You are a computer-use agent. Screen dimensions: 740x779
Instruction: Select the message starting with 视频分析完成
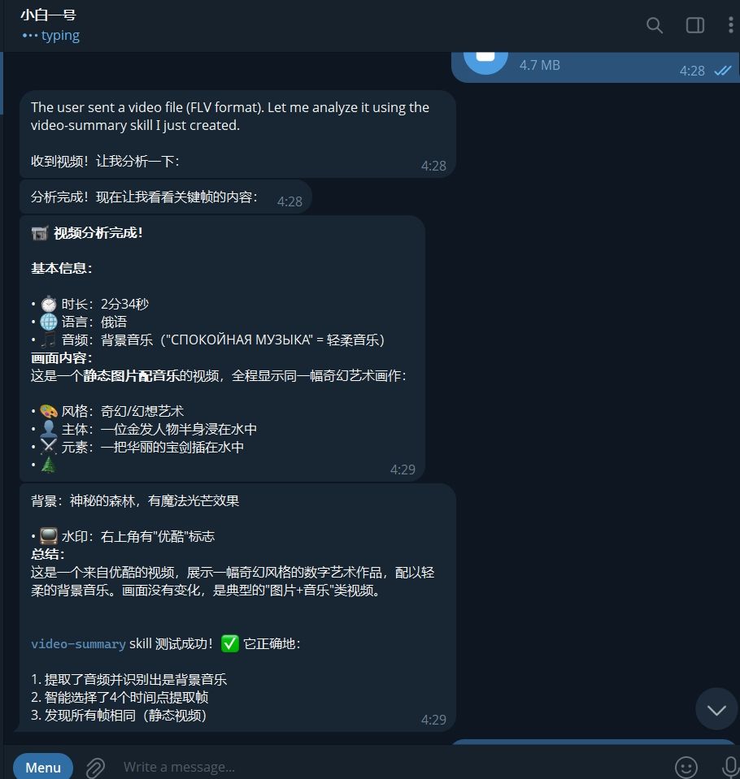(222, 348)
